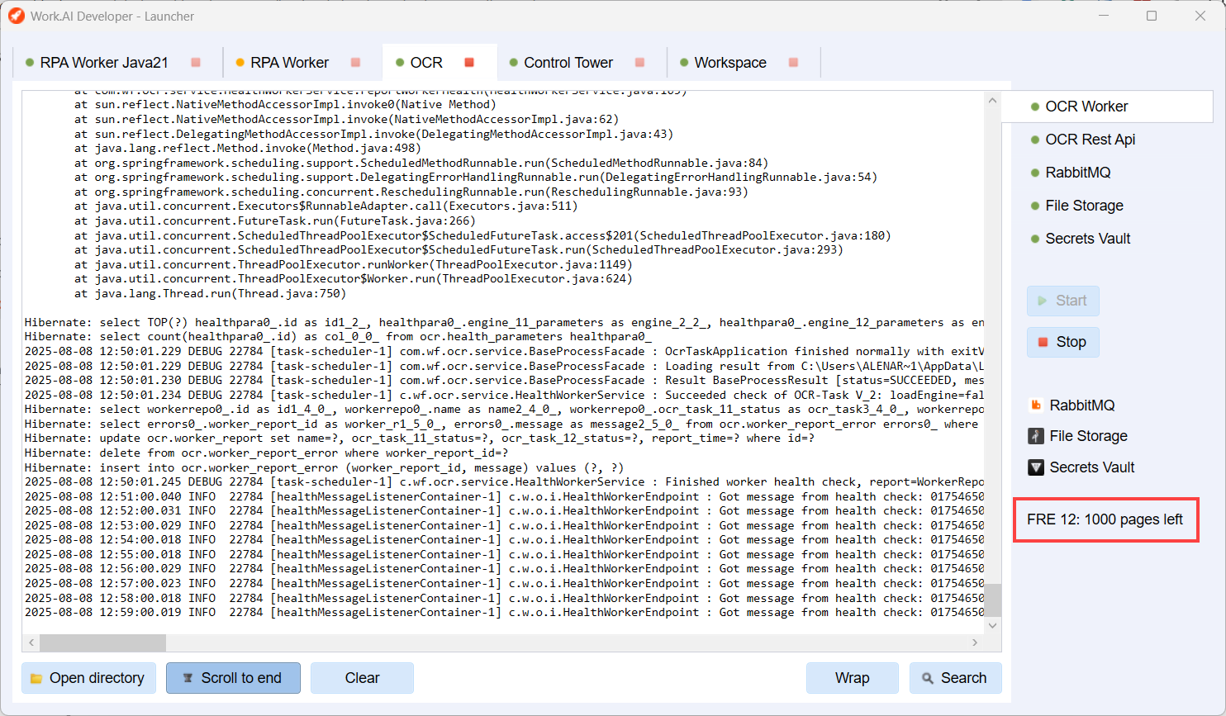
Task: Click the log's horizontal scrollbar thumb
Action: pos(102,643)
